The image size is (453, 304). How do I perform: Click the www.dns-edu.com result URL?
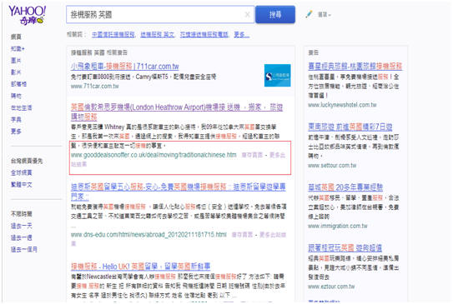[148, 235]
